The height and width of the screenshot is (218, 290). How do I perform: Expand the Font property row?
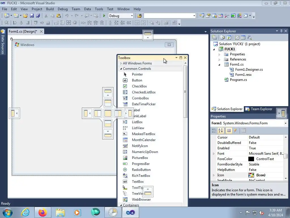pos(214,154)
